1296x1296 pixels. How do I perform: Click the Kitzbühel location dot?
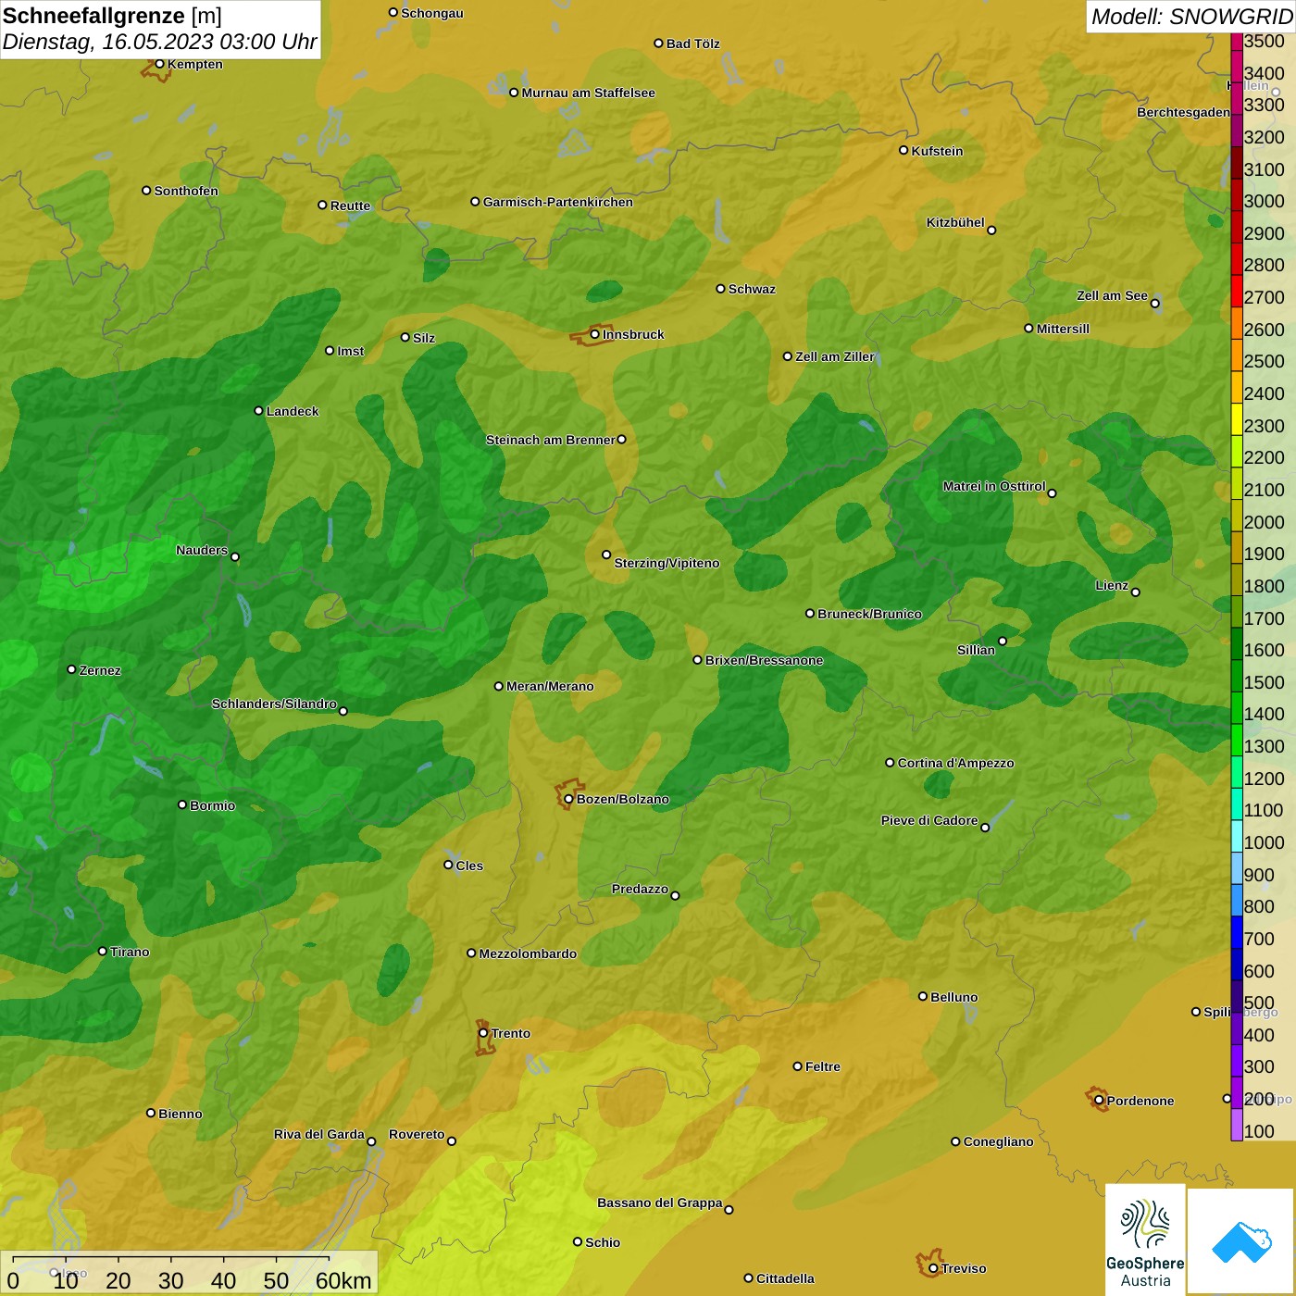click(x=991, y=231)
